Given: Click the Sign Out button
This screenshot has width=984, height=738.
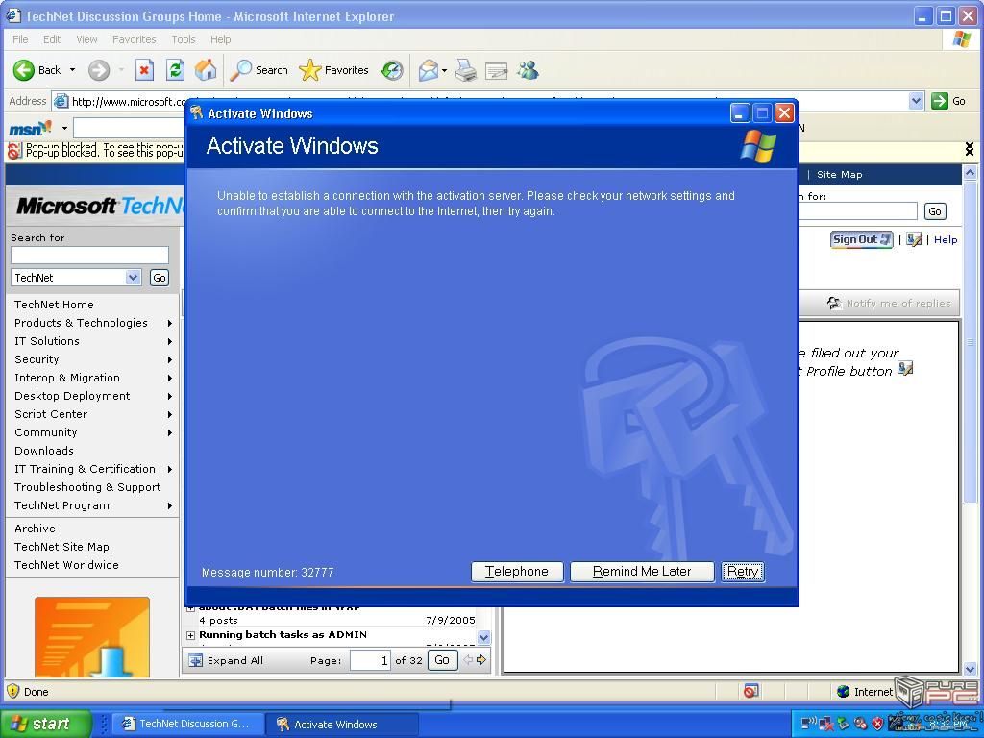Looking at the screenshot, I should [x=862, y=239].
